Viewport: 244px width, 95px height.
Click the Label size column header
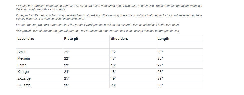tap(26, 39)
